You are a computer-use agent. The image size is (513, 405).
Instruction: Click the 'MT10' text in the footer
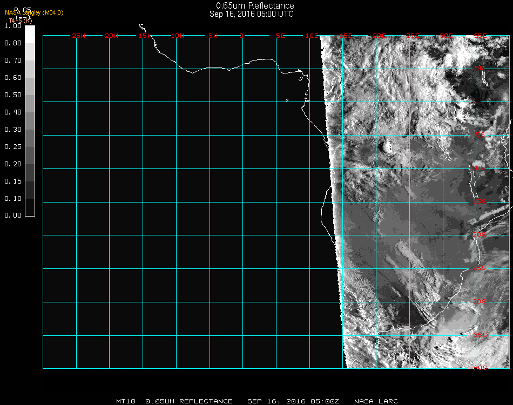pyautogui.click(x=125, y=401)
